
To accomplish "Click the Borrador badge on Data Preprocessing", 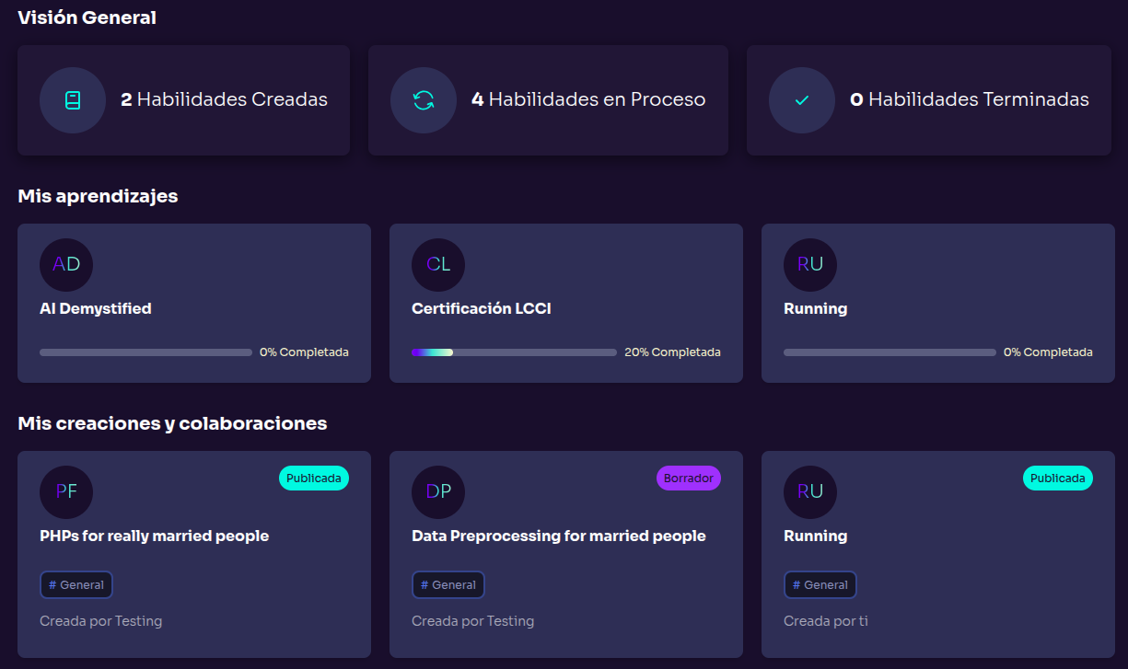I will point(689,479).
